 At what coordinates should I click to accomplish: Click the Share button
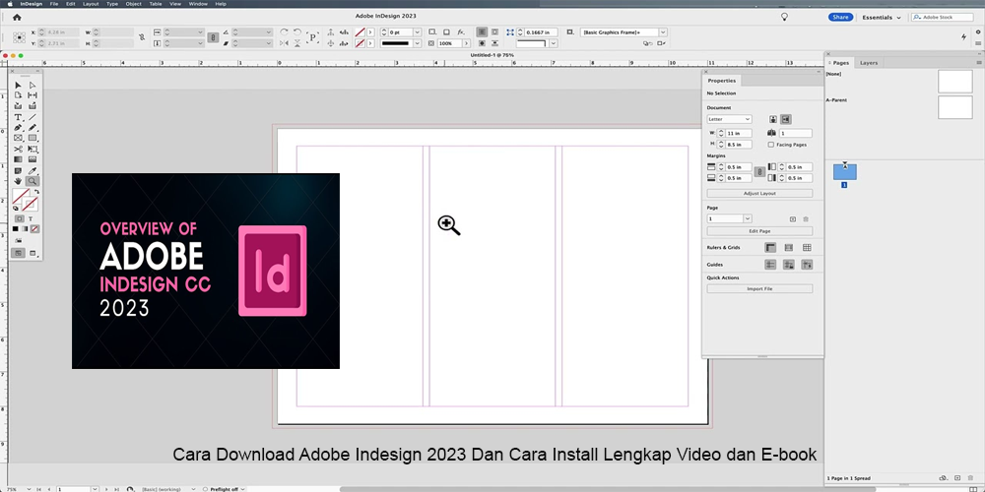[x=840, y=17]
